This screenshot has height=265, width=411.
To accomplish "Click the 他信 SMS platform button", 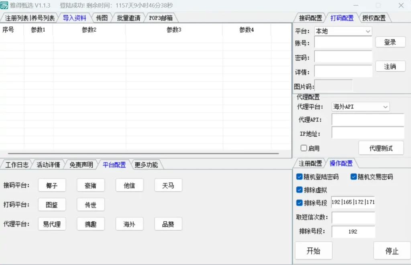I will pyautogui.click(x=130, y=185).
